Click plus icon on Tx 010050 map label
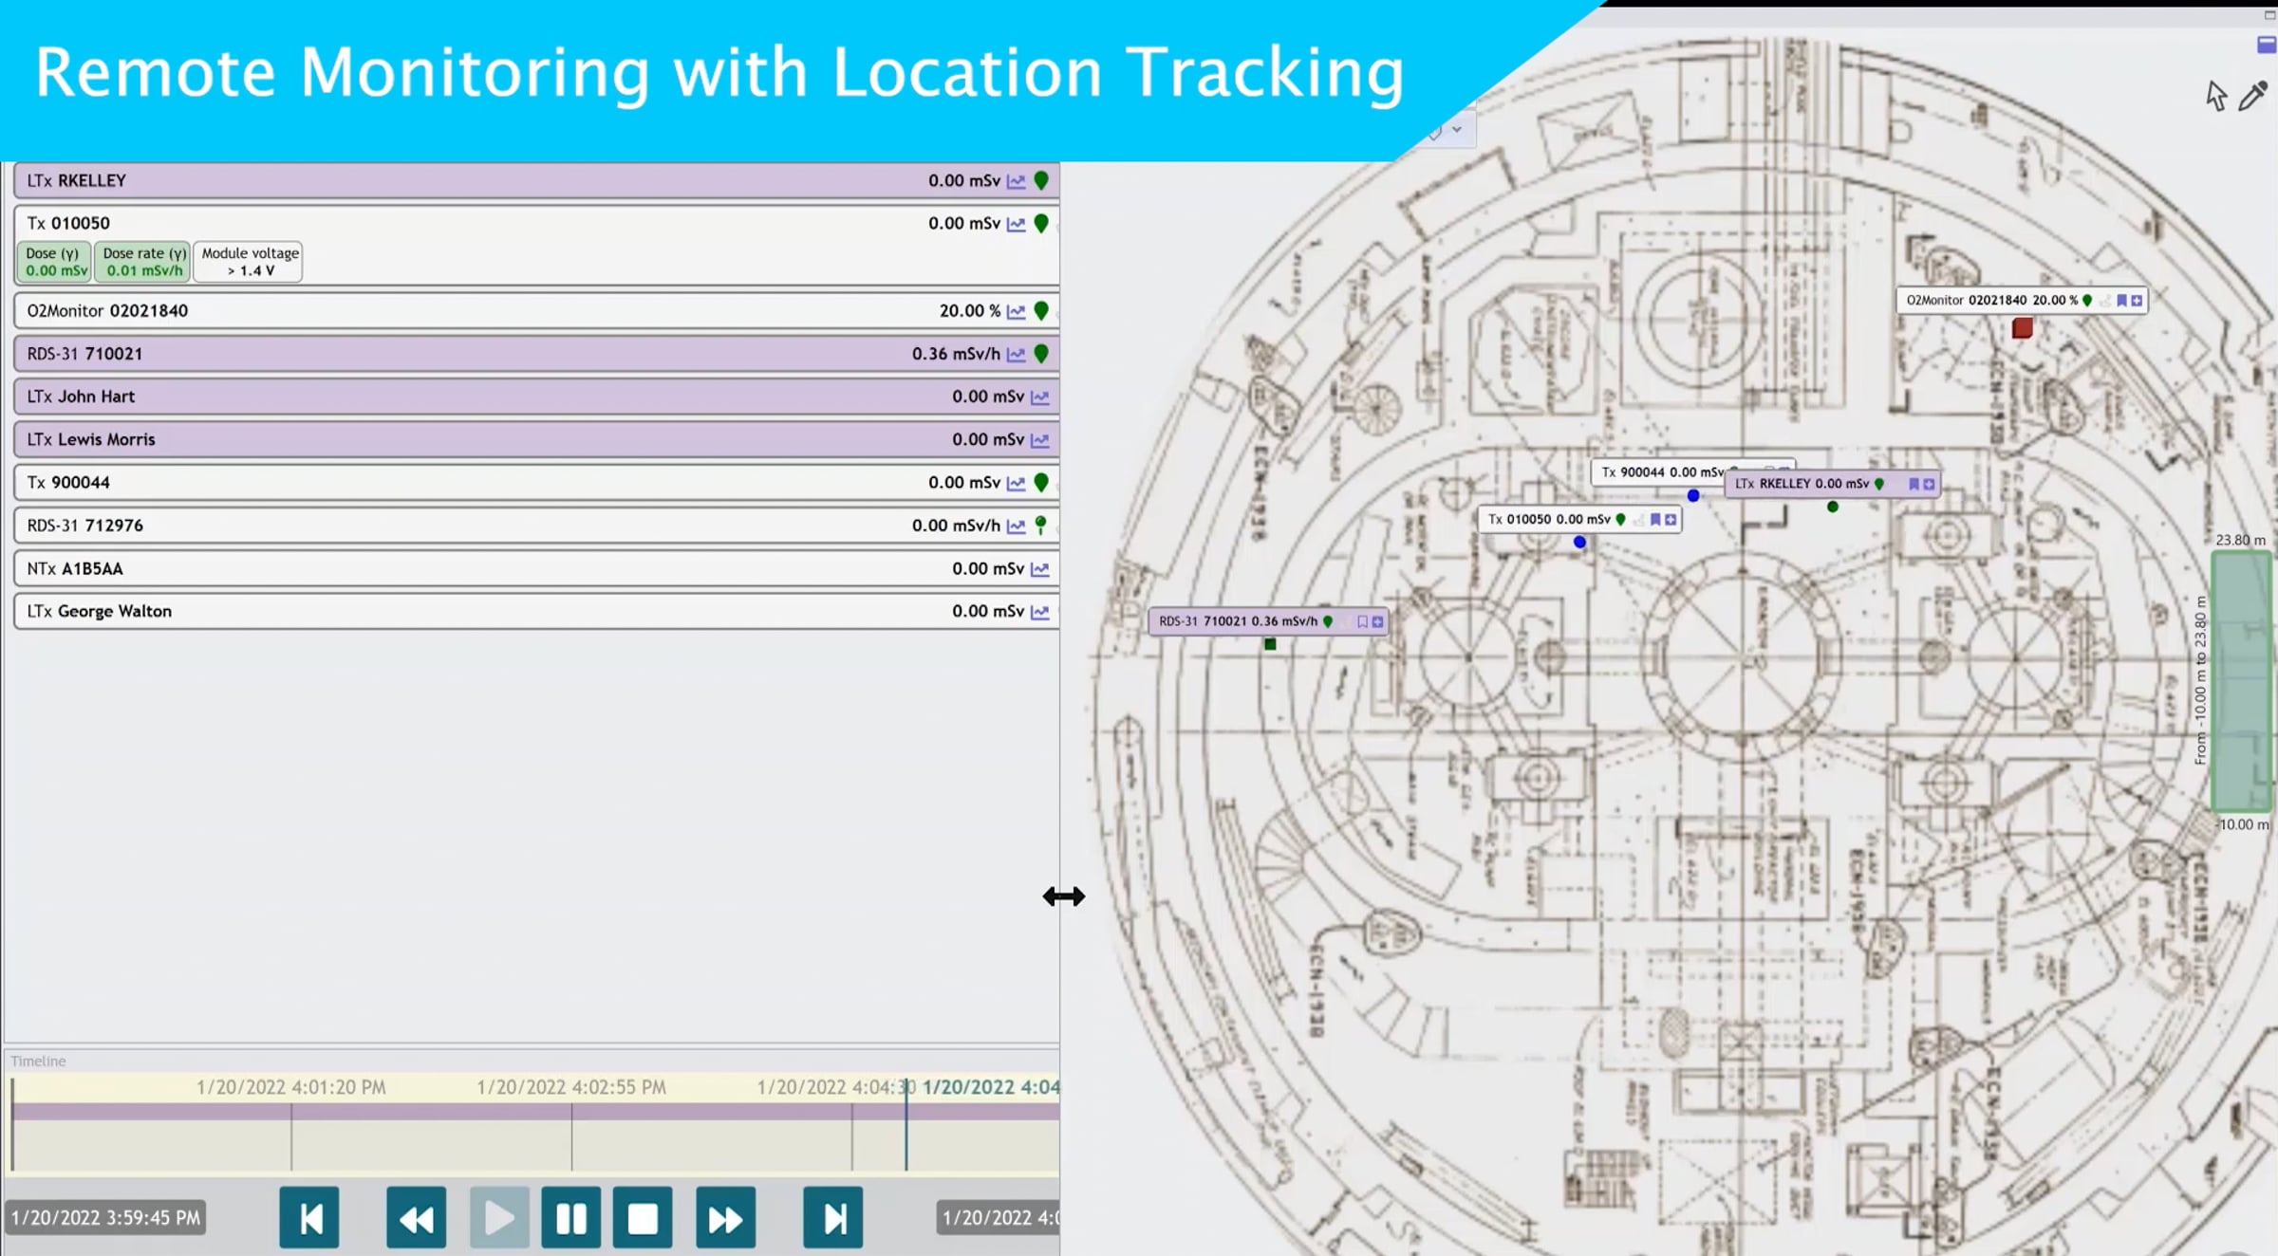 pyautogui.click(x=1671, y=520)
